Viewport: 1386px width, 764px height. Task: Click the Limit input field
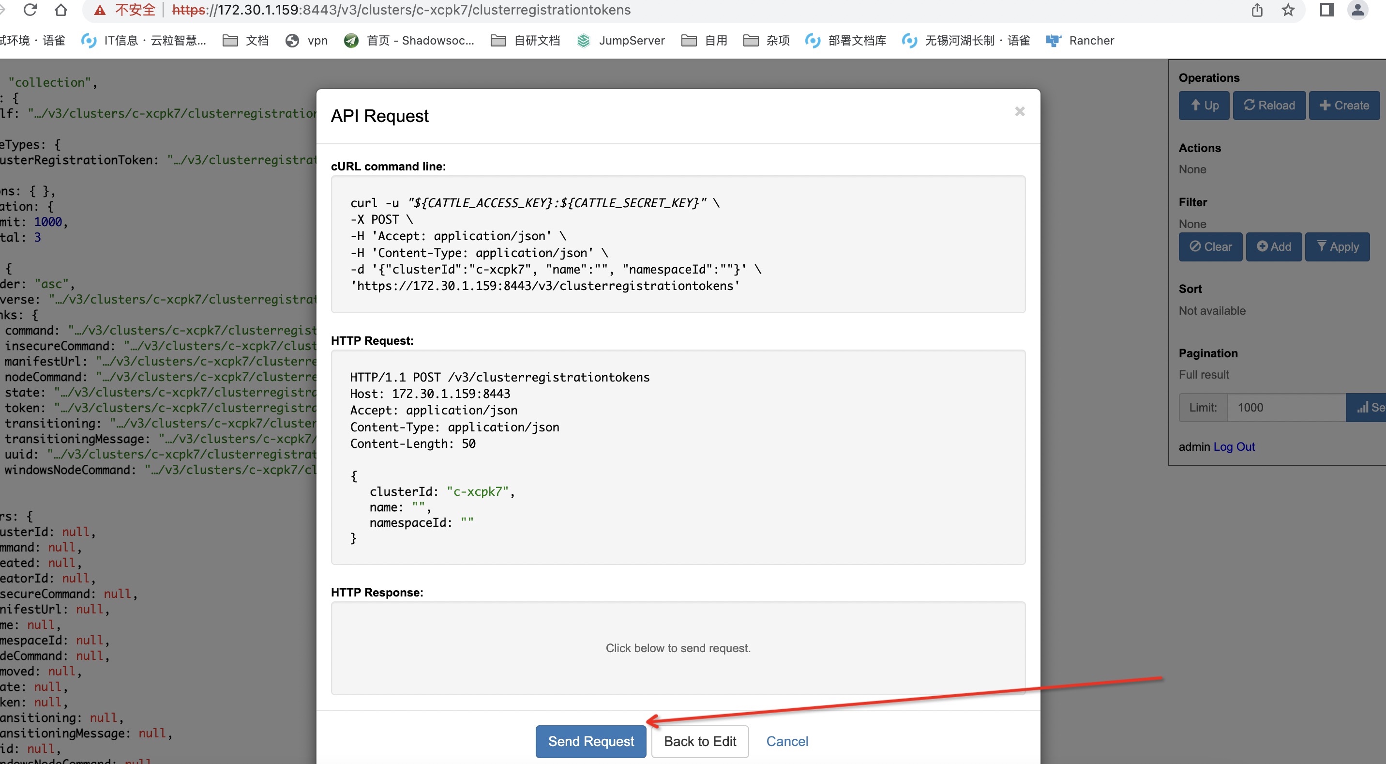pyautogui.click(x=1286, y=408)
